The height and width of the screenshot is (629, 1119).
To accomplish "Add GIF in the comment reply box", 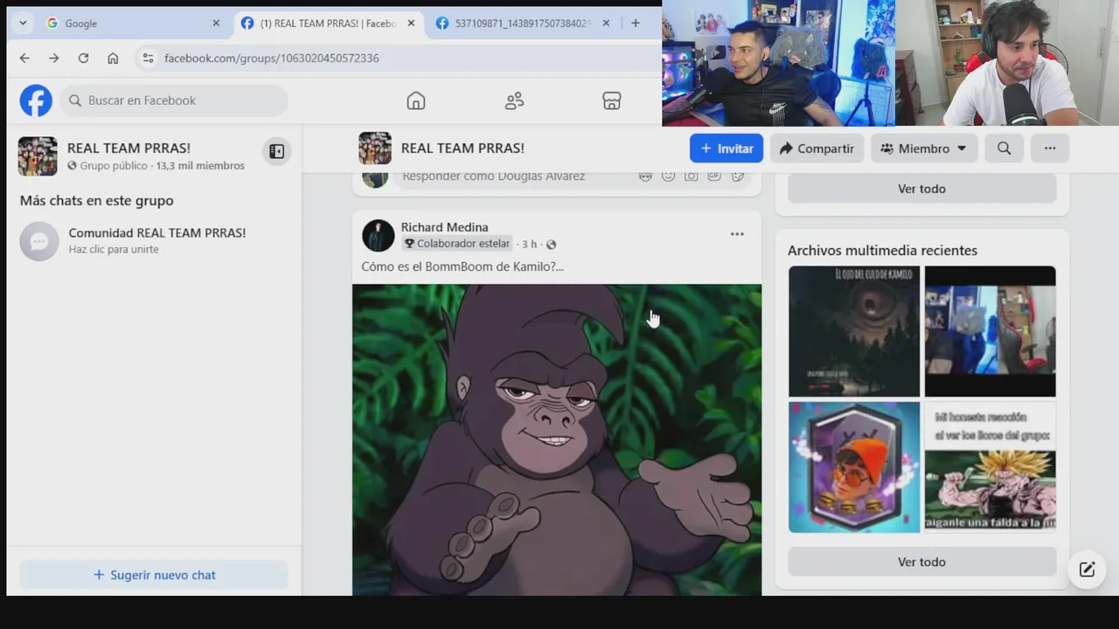I will pos(714,176).
